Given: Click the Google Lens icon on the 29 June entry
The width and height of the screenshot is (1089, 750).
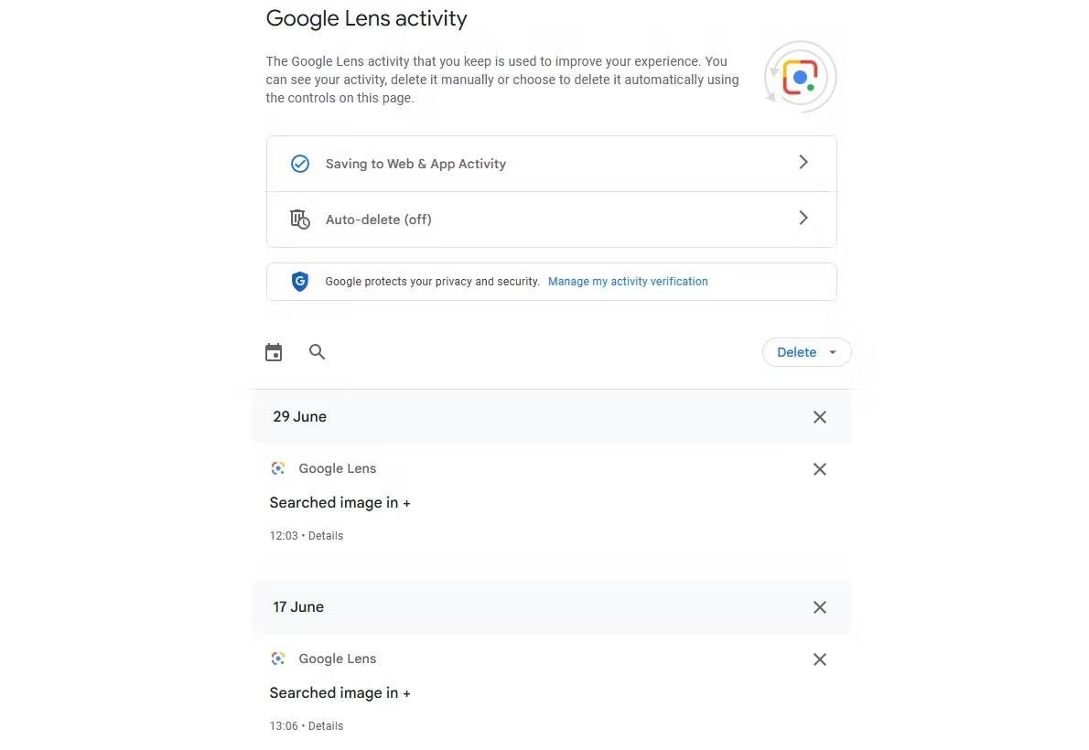Looking at the screenshot, I should pyautogui.click(x=277, y=467).
